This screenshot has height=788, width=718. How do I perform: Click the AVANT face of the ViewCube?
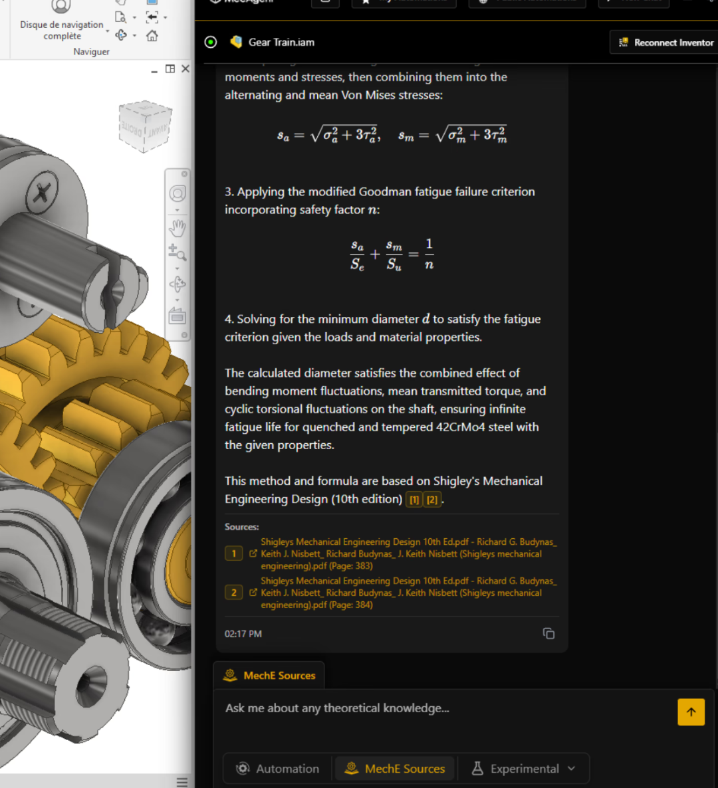coord(158,130)
